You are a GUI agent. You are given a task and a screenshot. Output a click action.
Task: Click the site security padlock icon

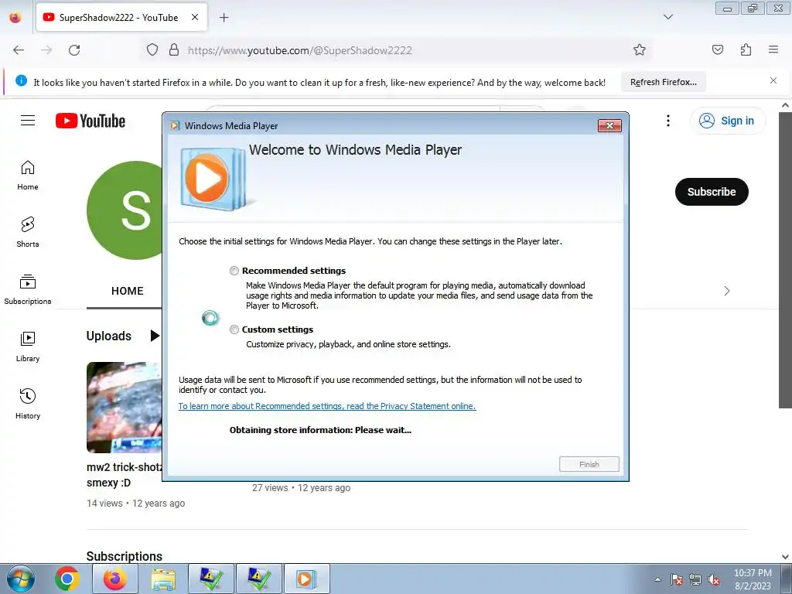[x=174, y=50]
